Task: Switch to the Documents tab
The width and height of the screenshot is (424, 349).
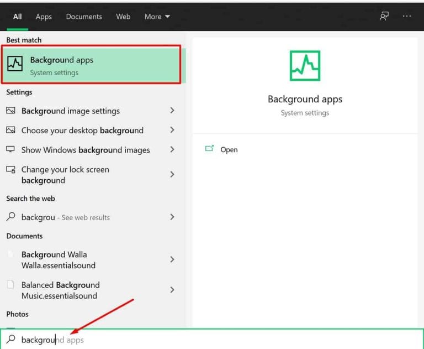Action: pyautogui.click(x=84, y=17)
